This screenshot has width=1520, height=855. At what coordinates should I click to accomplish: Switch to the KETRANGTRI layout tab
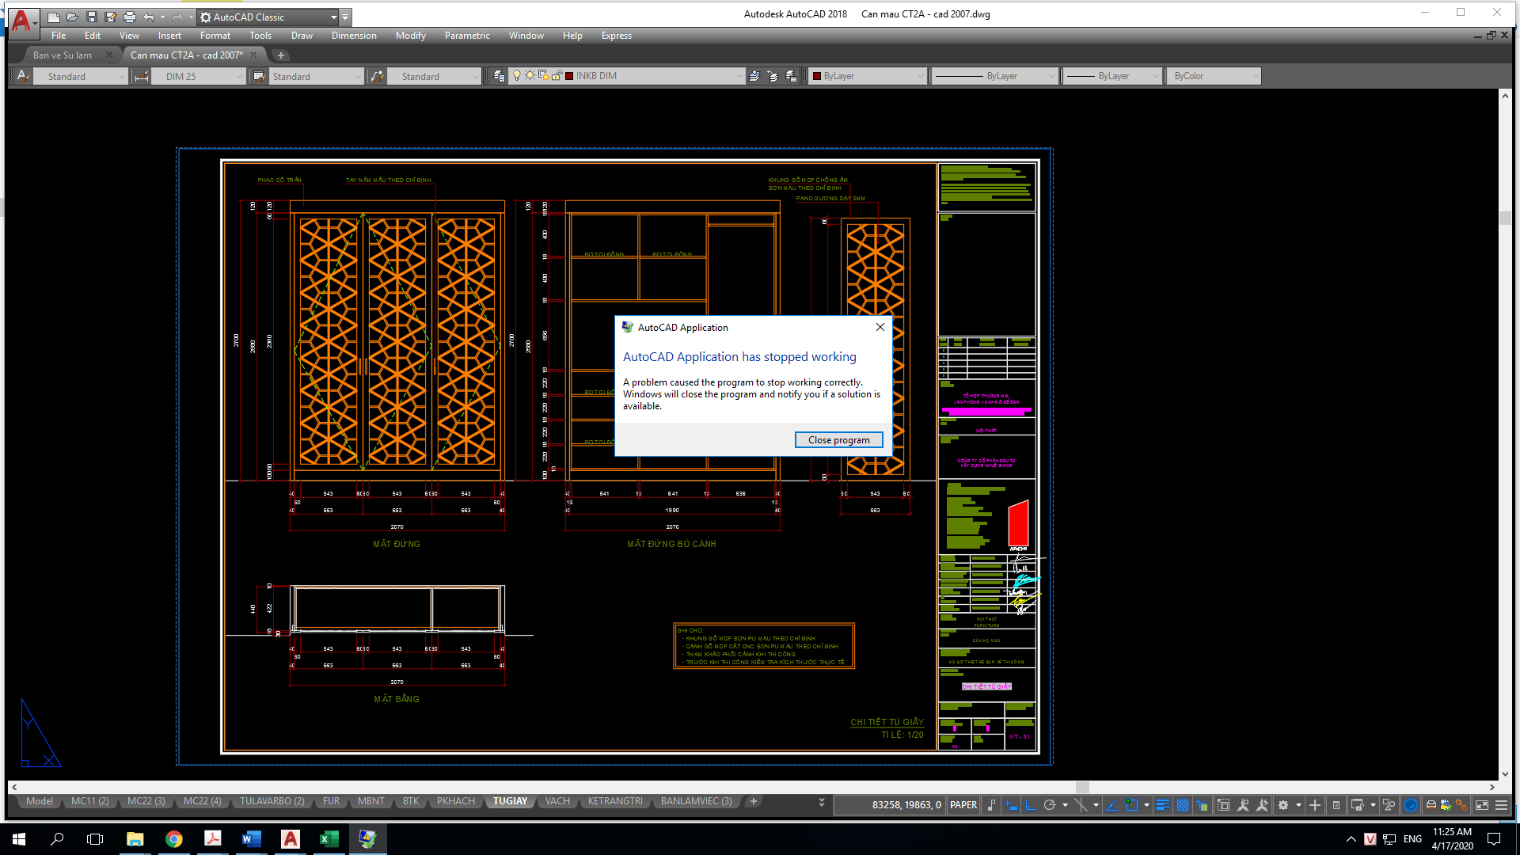pyautogui.click(x=615, y=801)
